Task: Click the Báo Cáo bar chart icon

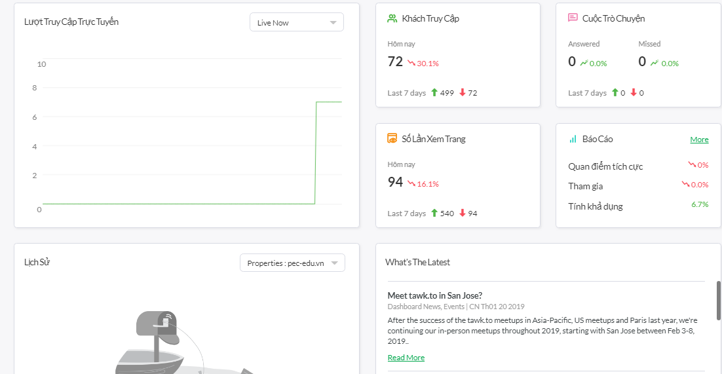Action: 573,139
